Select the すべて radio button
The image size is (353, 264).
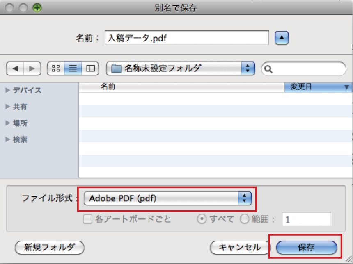202,219
